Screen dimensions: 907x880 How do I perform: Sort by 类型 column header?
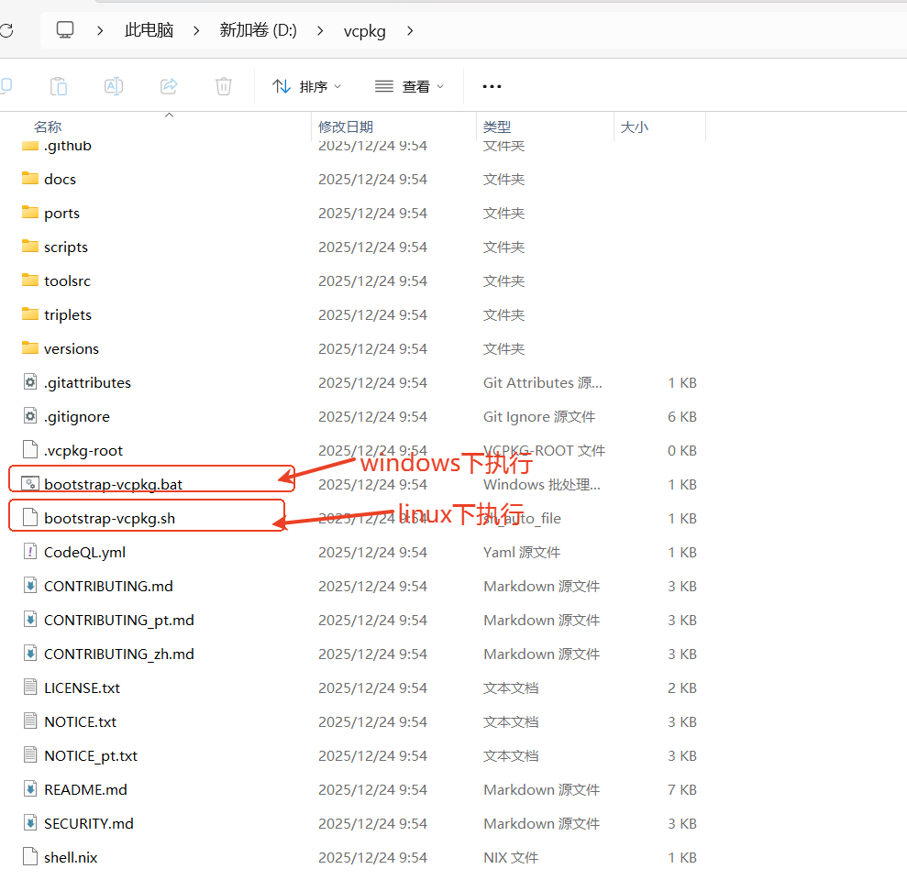(497, 126)
